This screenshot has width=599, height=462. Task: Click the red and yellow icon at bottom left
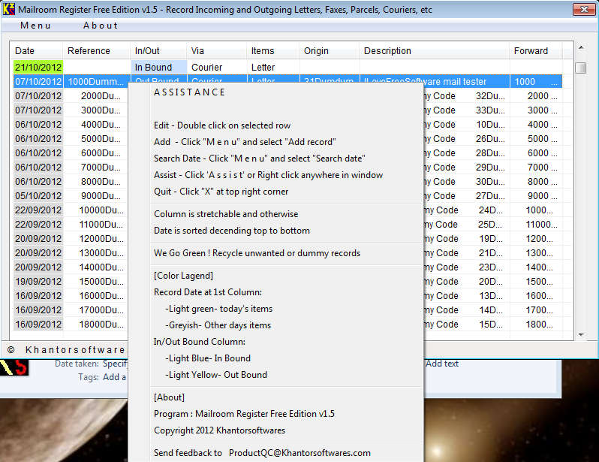14,367
